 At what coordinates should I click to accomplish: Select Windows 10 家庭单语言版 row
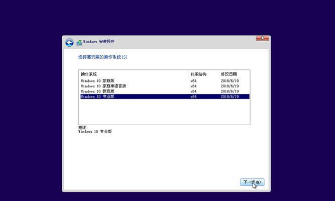click(x=165, y=86)
